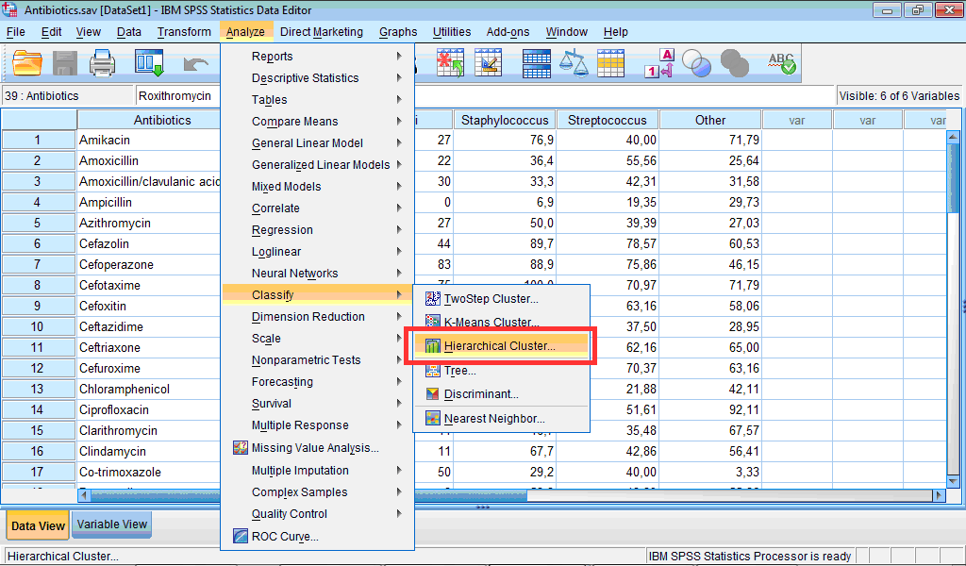Open the Graphs menu in the menu bar
This screenshot has width=966, height=566.
tap(398, 32)
